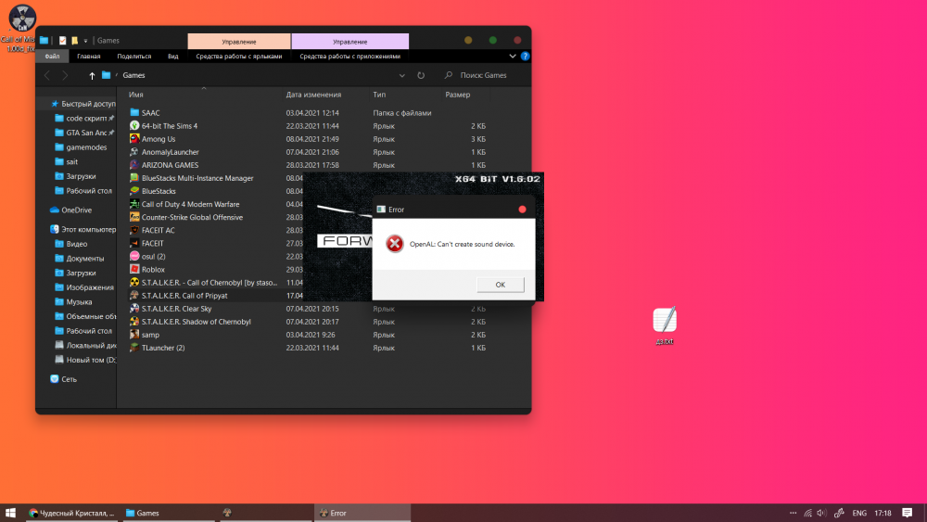Select the Roblox shortcut icon
Viewport: 927px width, 522px height.
[x=134, y=269]
